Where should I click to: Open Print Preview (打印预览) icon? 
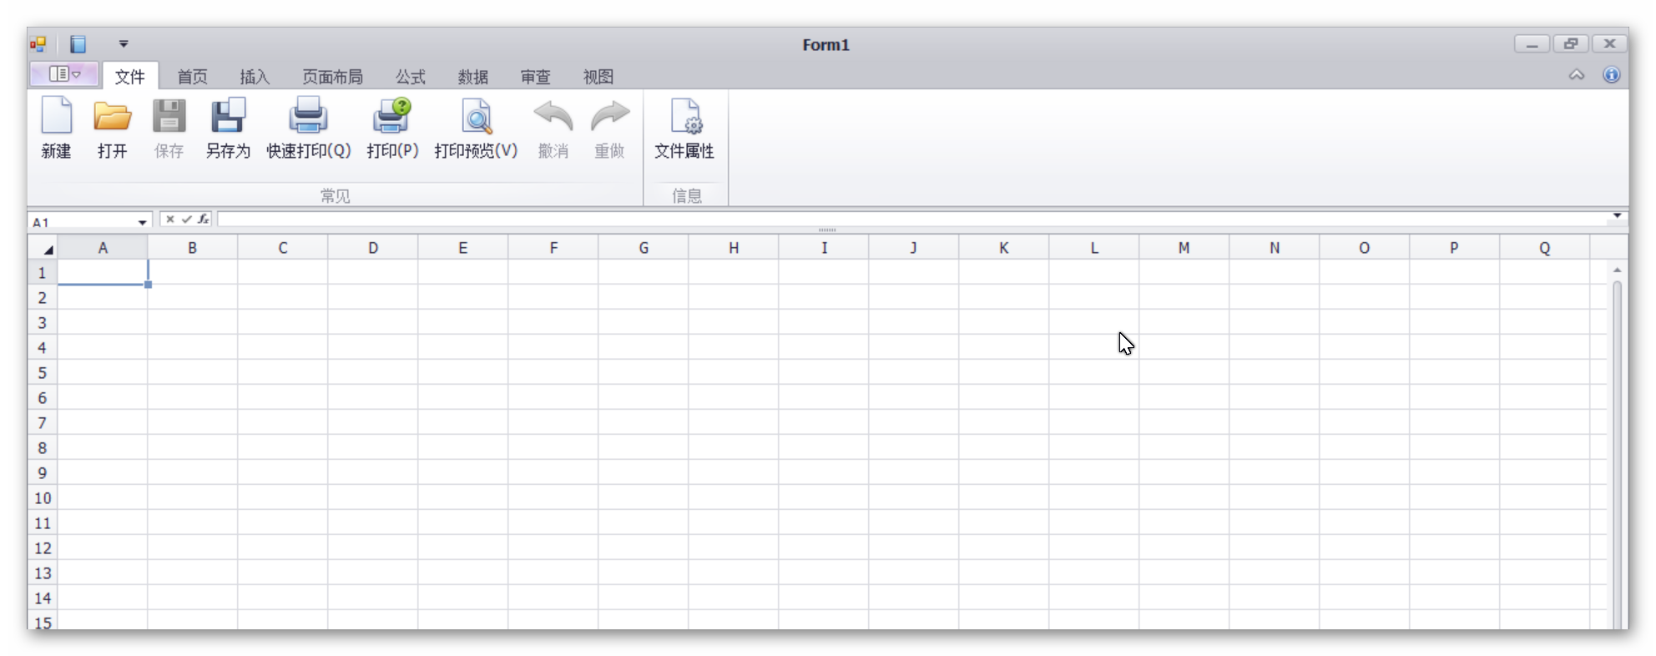coord(476,117)
